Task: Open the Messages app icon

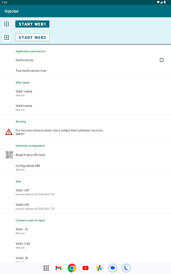Action: click(x=113, y=268)
